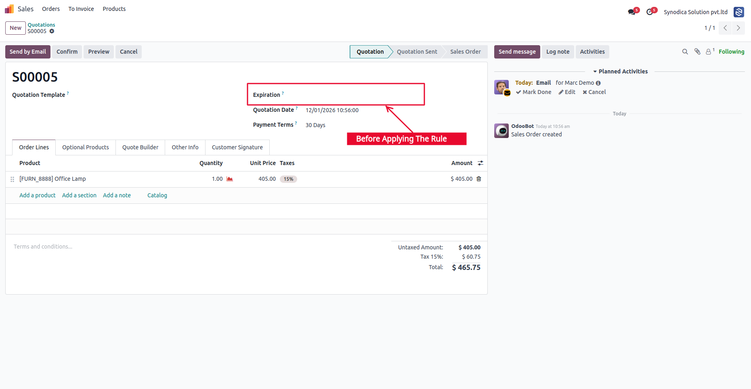751x389 pixels.
Task: Click the Send by Email button
Action: coord(28,52)
